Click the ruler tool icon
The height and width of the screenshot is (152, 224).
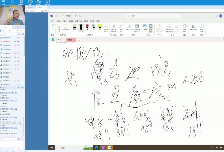(x=121, y=28)
